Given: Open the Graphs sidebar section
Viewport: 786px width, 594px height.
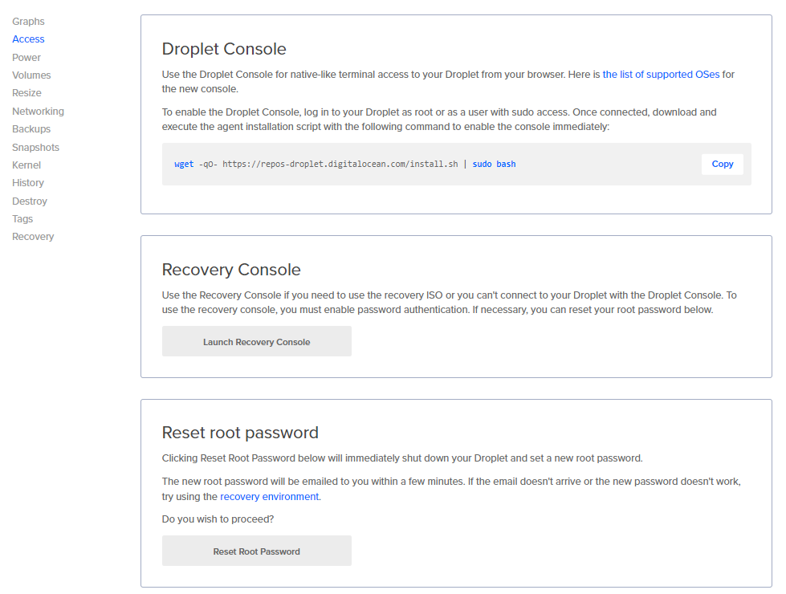Looking at the screenshot, I should coord(28,22).
